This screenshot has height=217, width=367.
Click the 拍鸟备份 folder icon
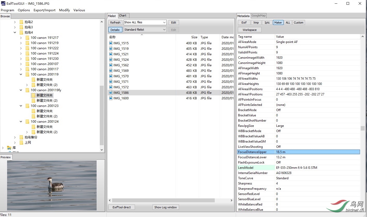click(22, 137)
